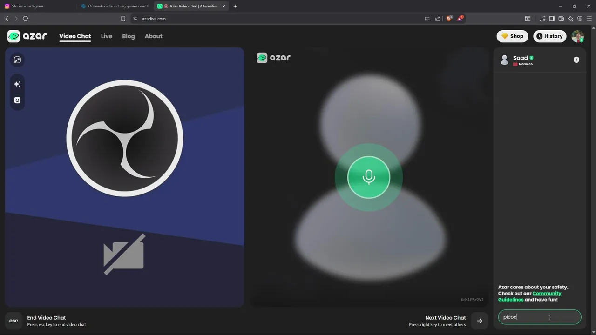The width and height of the screenshot is (596, 335).
Task: Click the name Saad in chat header
Action: 520,58
